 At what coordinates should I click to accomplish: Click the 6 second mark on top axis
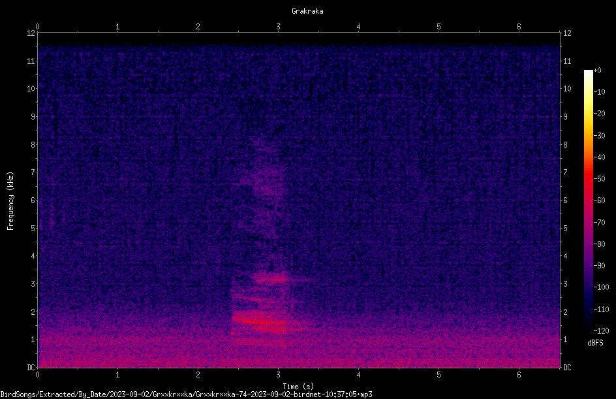[x=519, y=27]
